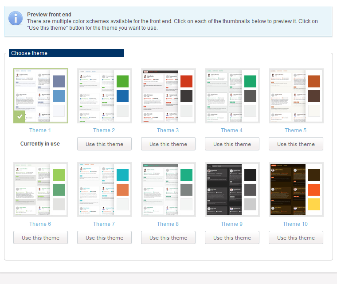Click Use this theme under Theme 7
This screenshot has width=337, height=284.
pyautogui.click(x=105, y=237)
